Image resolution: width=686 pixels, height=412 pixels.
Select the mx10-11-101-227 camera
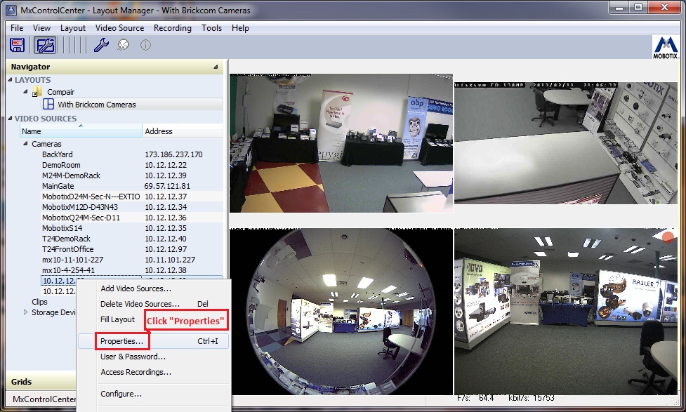coord(72,260)
